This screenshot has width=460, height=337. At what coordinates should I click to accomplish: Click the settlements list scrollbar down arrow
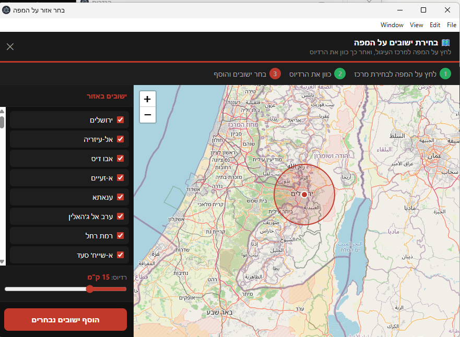2,262
